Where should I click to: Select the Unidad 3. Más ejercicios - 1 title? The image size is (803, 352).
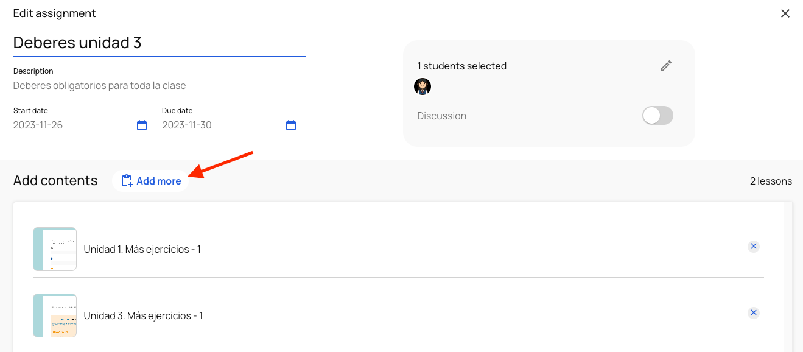[x=143, y=315]
